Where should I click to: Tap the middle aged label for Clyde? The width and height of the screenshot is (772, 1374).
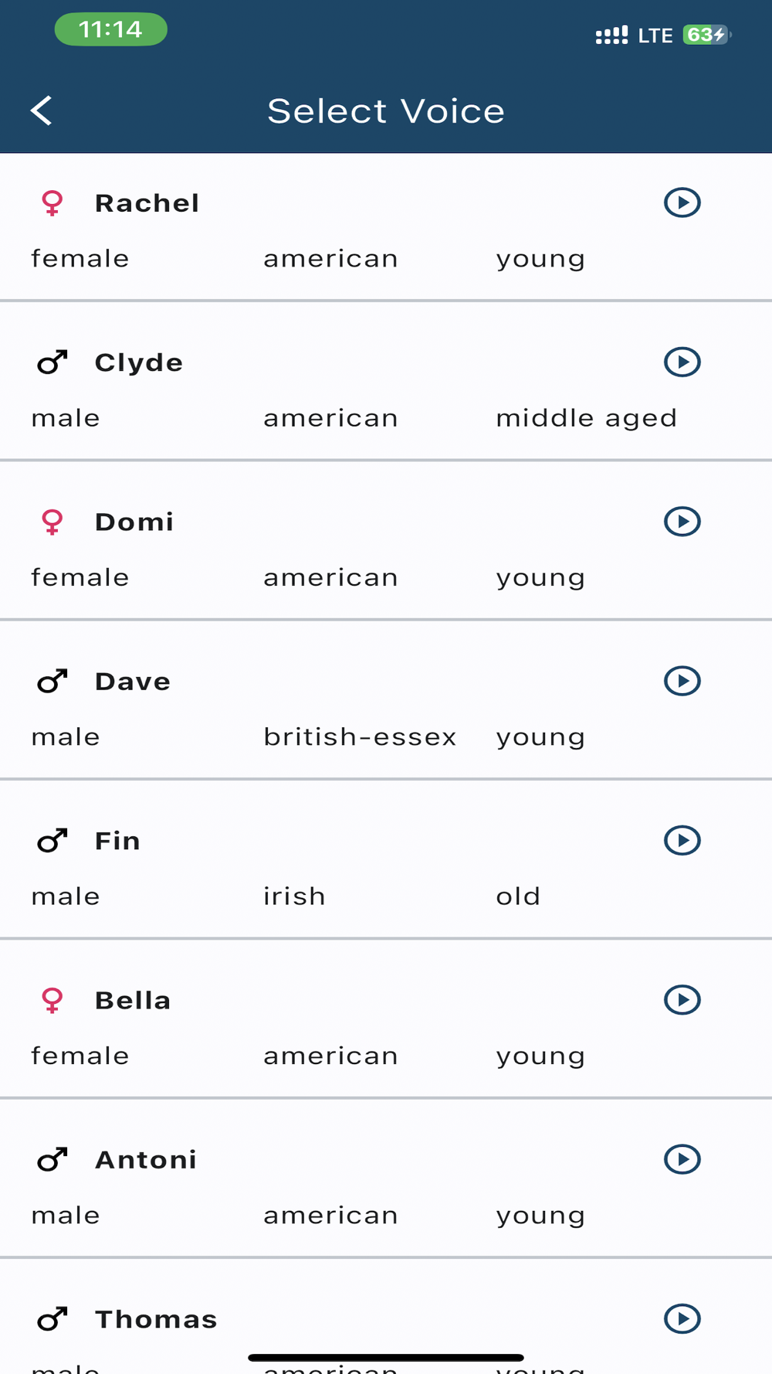[586, 418]
